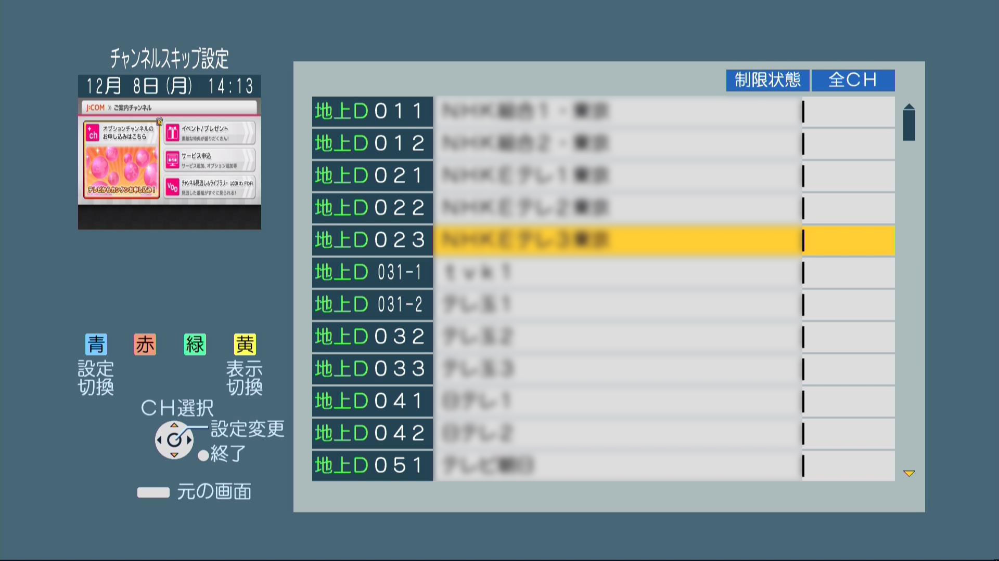Toggle skip status cell for highlighted 地上D 023
This screenshot has width=999, height=561.
[x=849, y=241]
